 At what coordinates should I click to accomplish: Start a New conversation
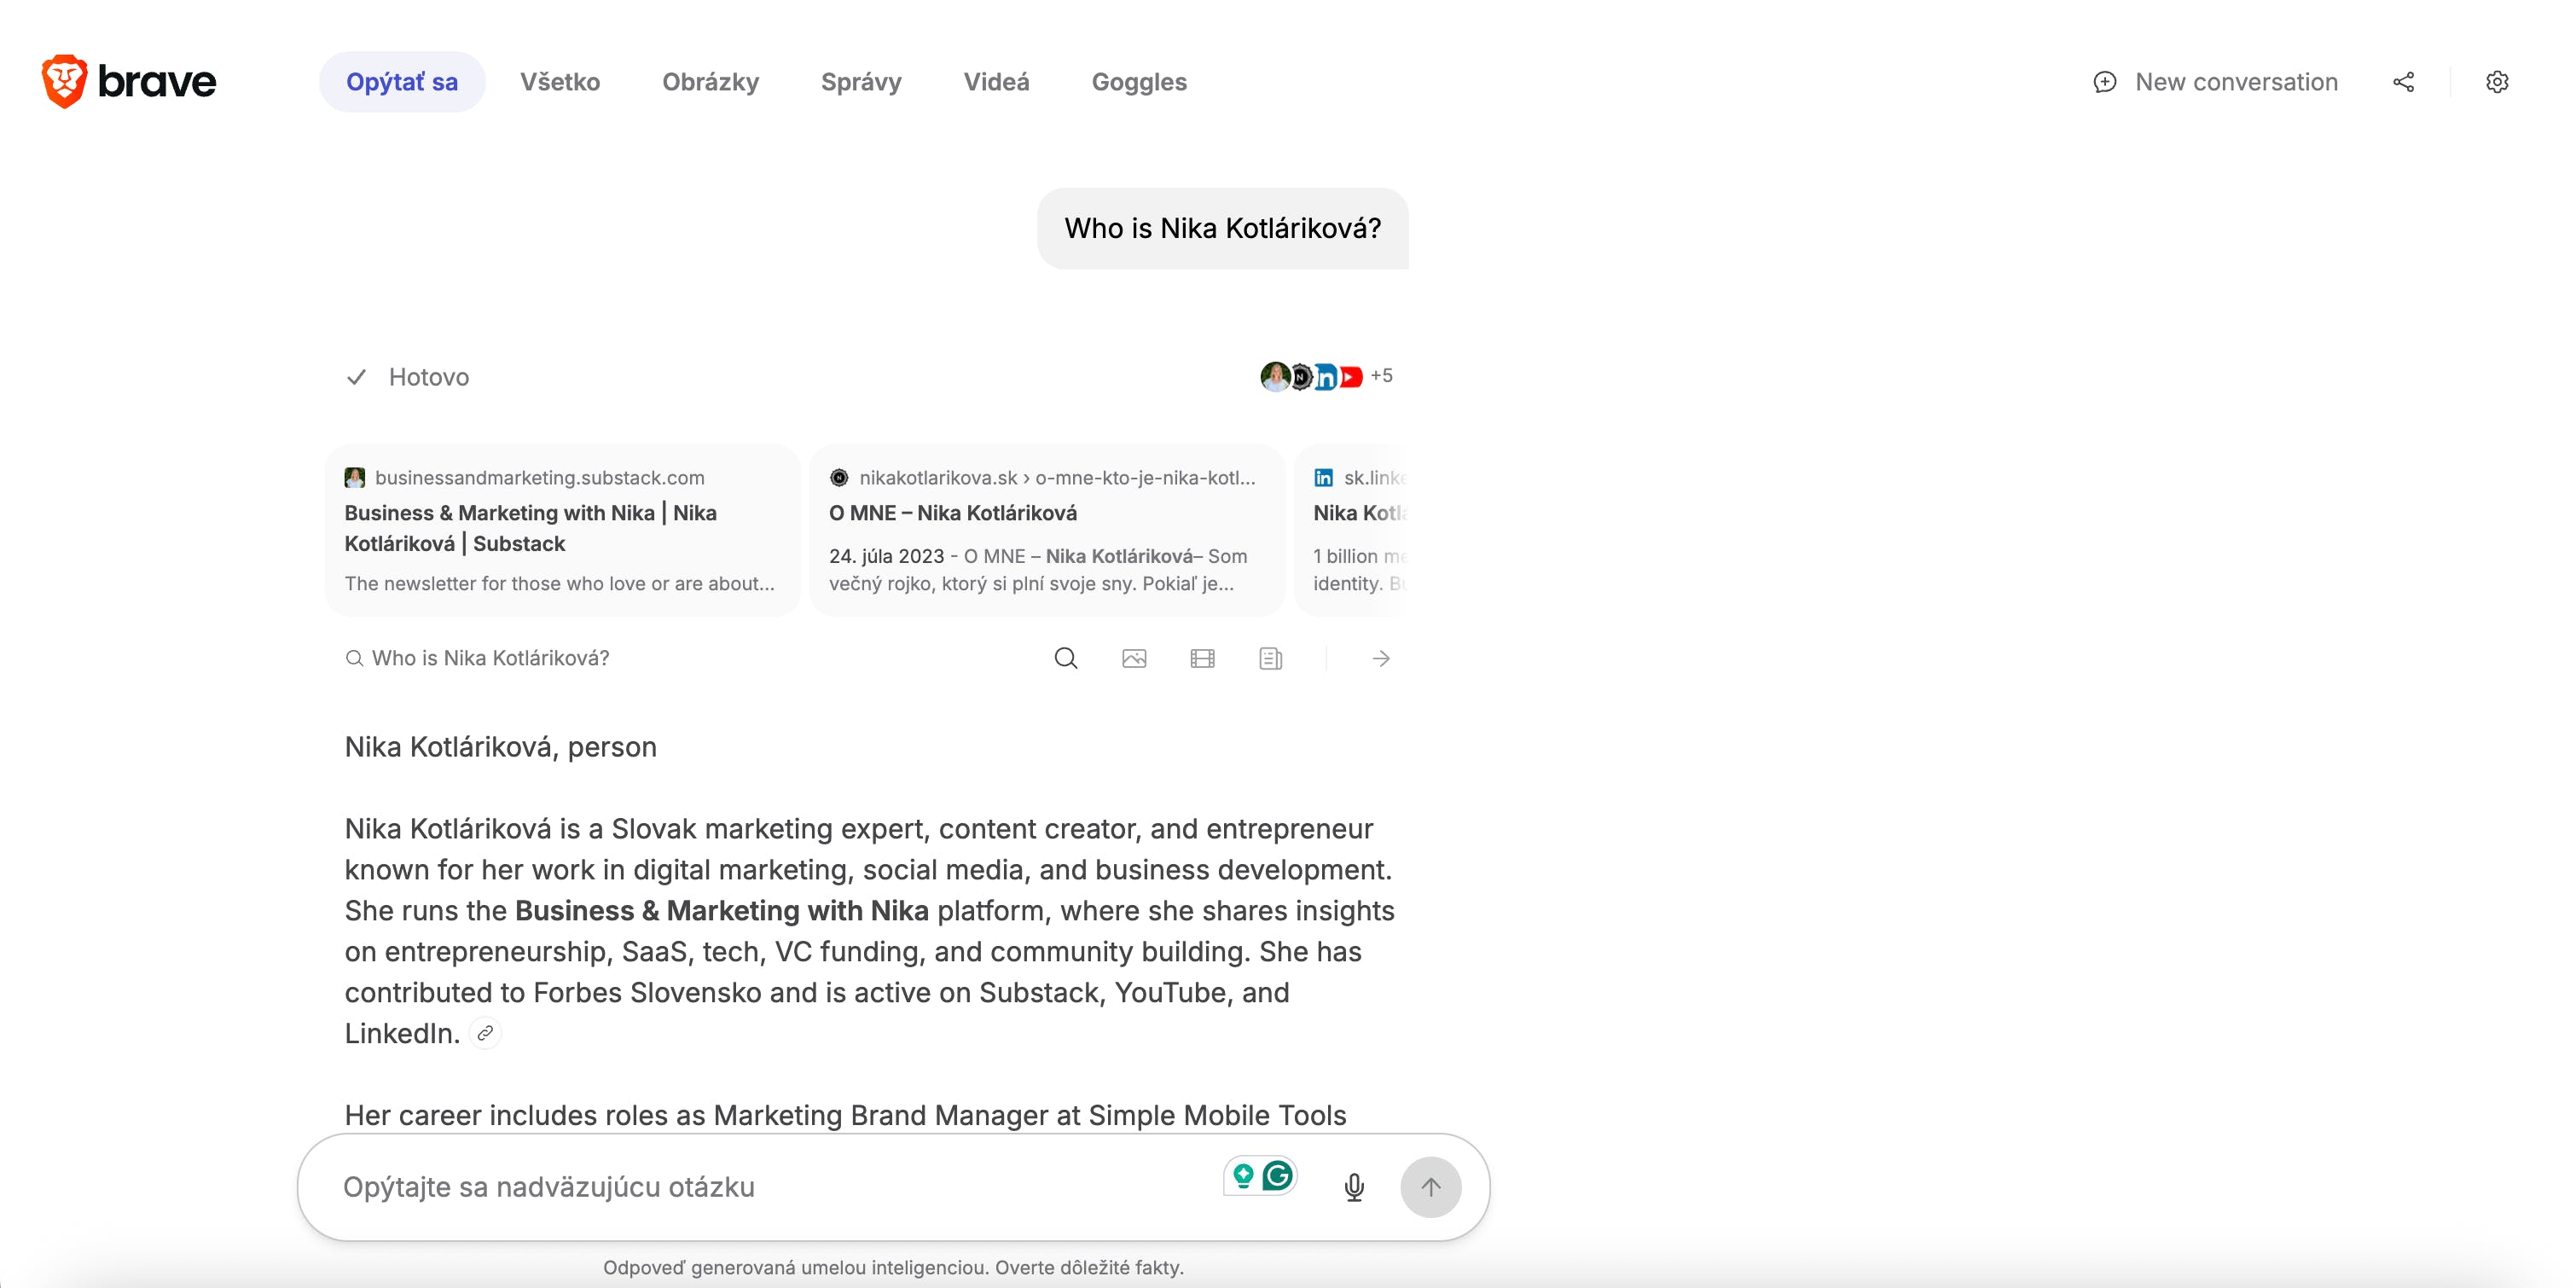coord(2216,82)
